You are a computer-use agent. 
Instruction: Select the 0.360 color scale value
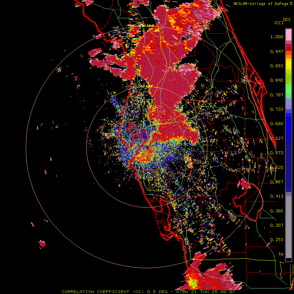[x=277, y=211]
